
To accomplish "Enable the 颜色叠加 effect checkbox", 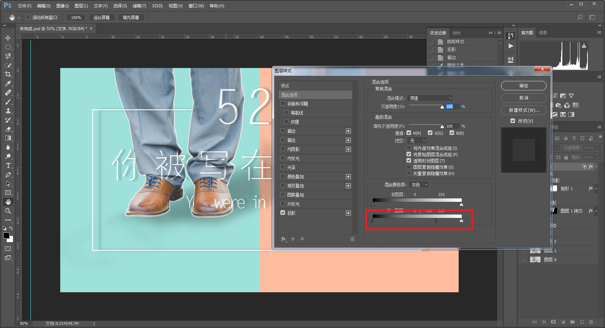I will (283, 176).
